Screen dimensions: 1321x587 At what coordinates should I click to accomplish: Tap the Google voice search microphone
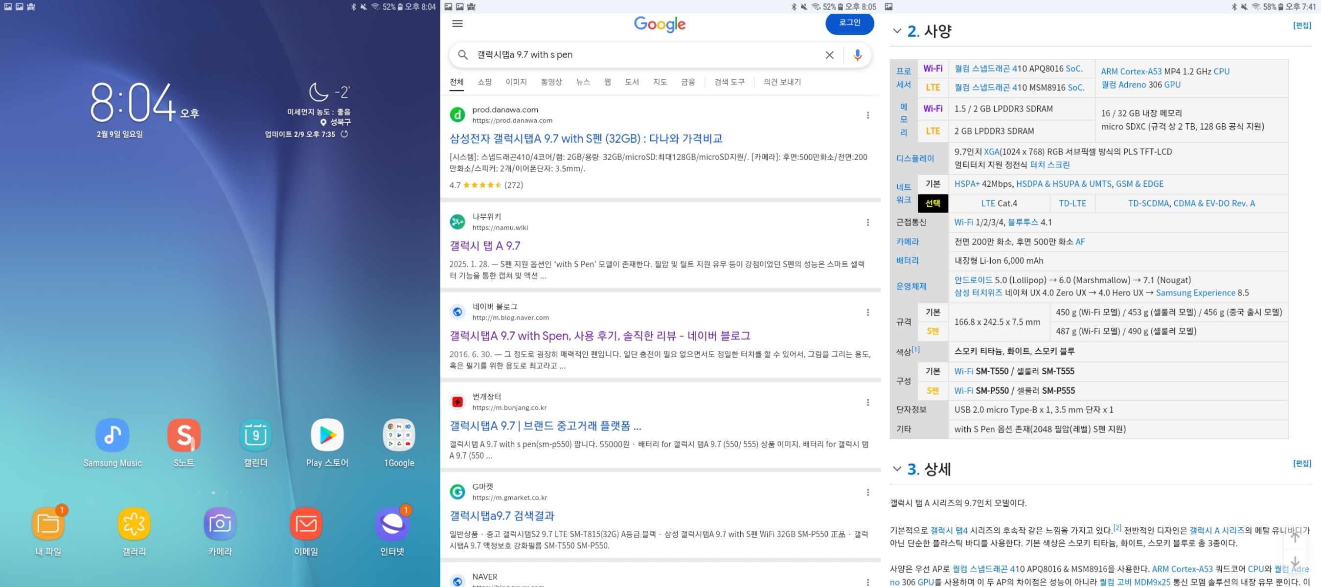click(x=857, y=55)
